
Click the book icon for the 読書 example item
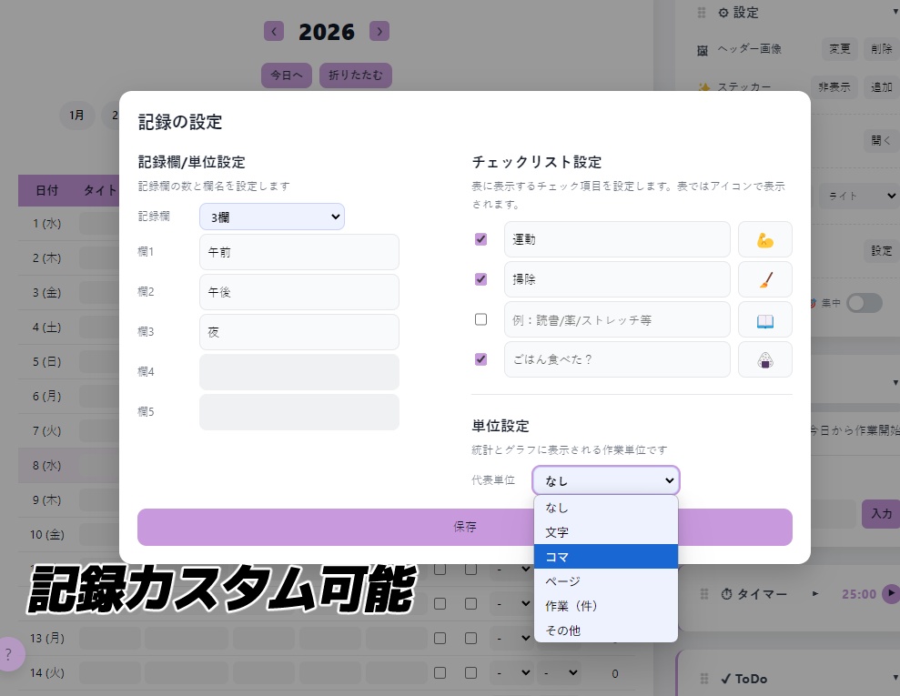click(x=764, y=319)
